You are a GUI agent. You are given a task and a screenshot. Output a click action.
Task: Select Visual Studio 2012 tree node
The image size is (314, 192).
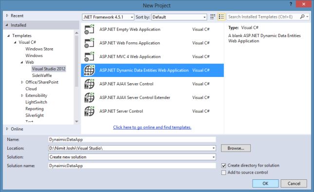[x=49, y=69]
